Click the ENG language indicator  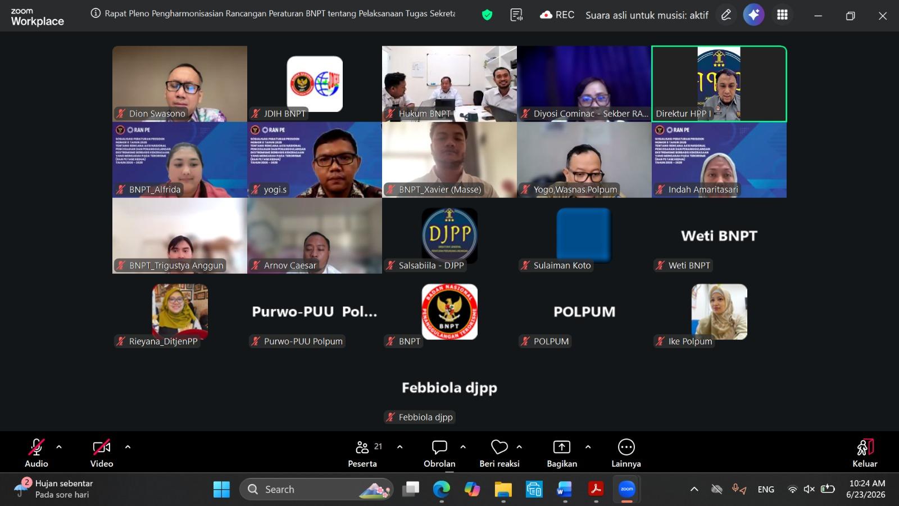(766, 489)
